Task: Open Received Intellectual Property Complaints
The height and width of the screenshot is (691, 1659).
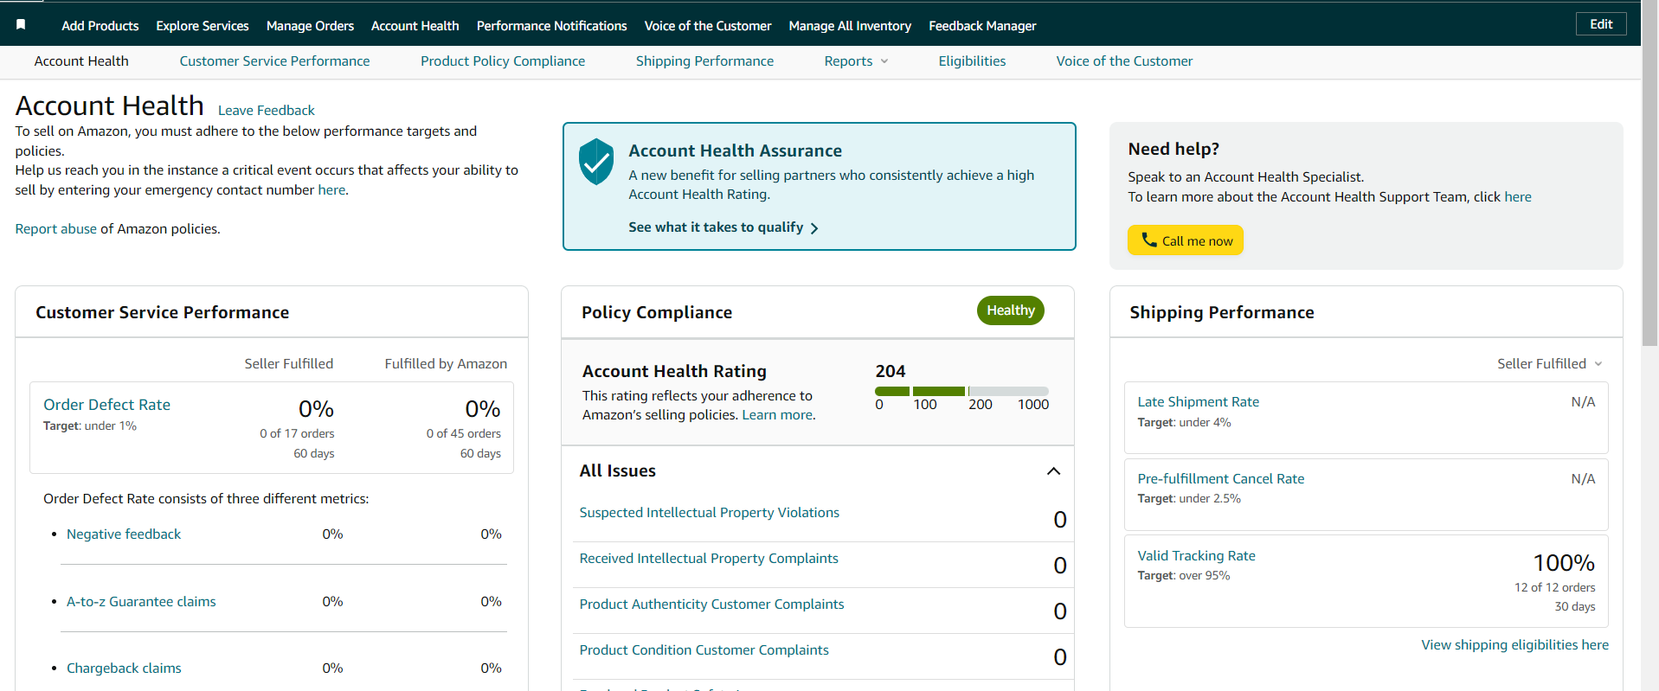Action: tap(709, 559)
